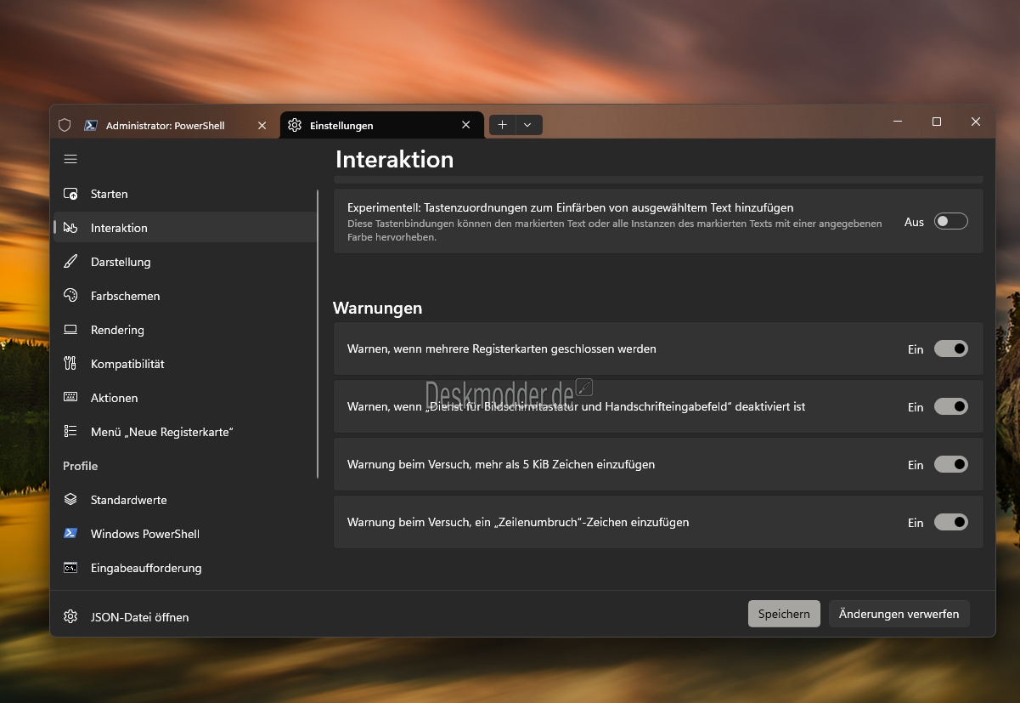
Task: Go to the Rendering settings page
Action: 184,330
